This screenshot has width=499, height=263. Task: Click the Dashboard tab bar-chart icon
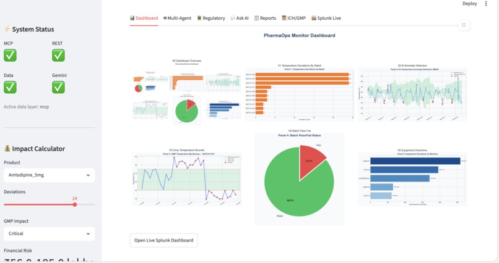tap(132, 18)
